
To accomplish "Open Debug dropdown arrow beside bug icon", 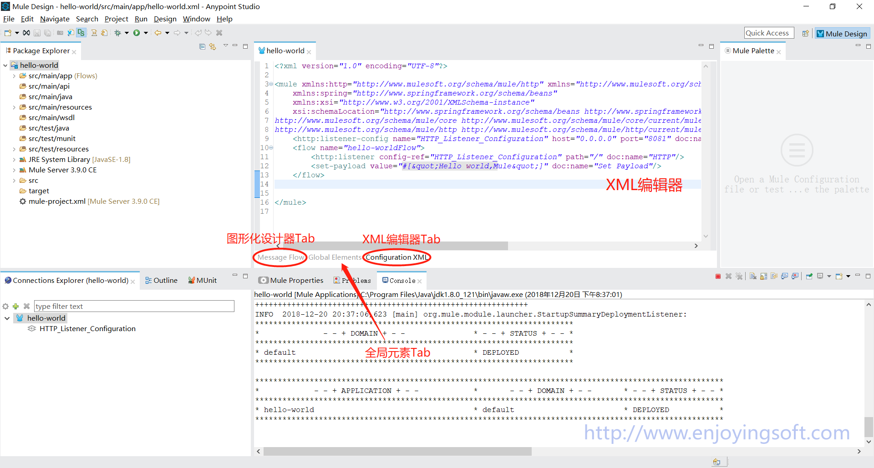I will click(x=127, y=33).
